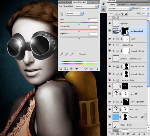Lock image pixels brush icon

pyautogui.click(x=119, y=14)
